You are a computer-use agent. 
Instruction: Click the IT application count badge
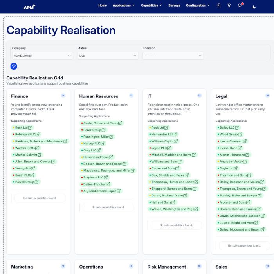199,96
